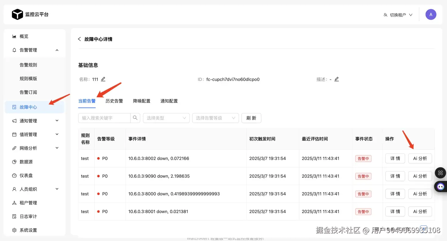447x241 pixels.
Task: Click the 租户管理 icon
Action: (x=14, y=203)
